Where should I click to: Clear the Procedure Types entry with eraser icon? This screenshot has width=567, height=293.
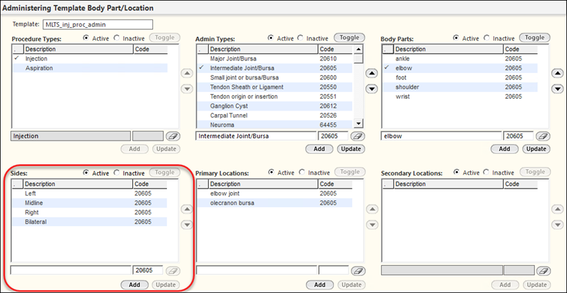coord(173,136)
